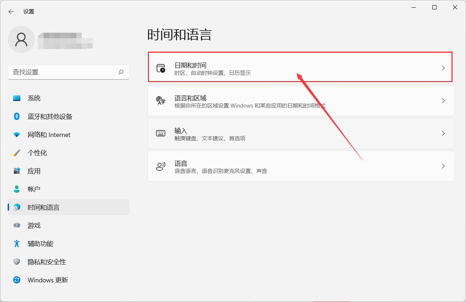466x302 pixels.
Task: Click 时区、自动时钟设置、日历显示 description
Action: tap(213, 73)
